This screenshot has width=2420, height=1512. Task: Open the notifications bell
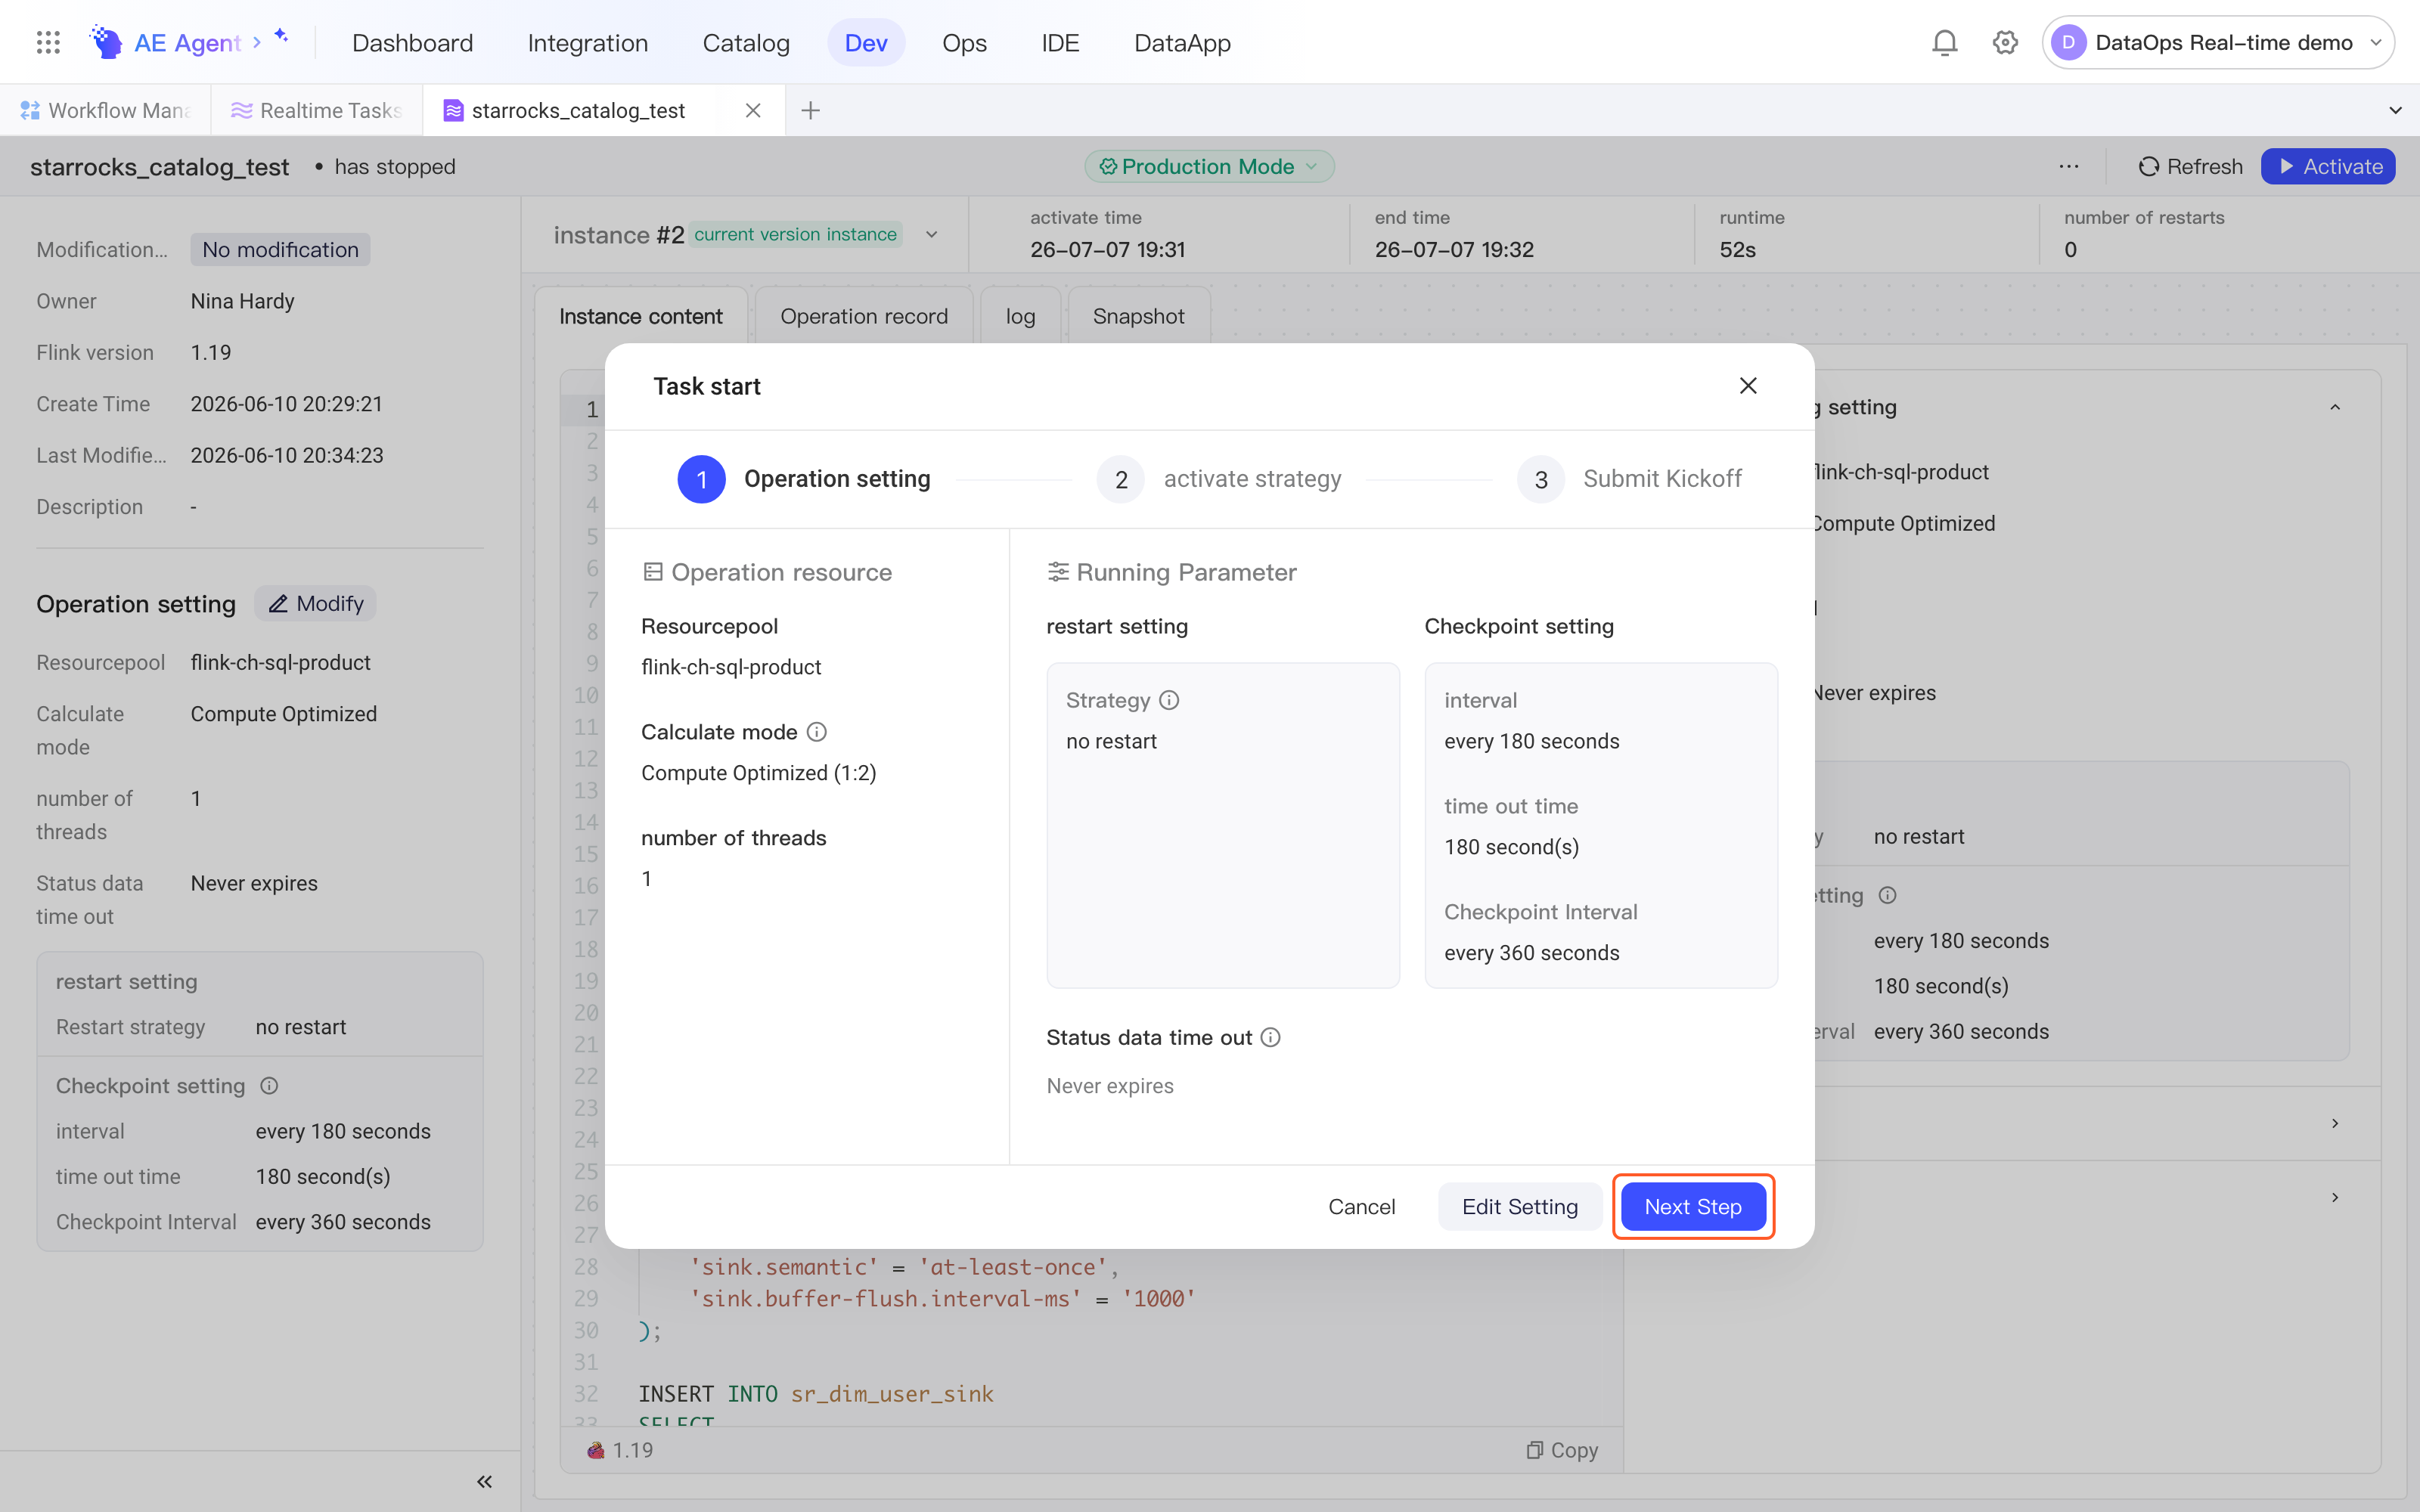1944,42
